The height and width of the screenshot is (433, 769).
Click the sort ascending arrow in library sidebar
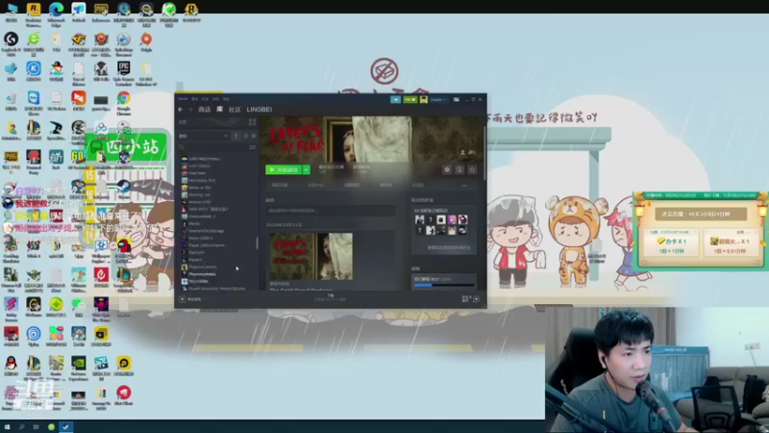pyautogui.click(x=236, y=136)
